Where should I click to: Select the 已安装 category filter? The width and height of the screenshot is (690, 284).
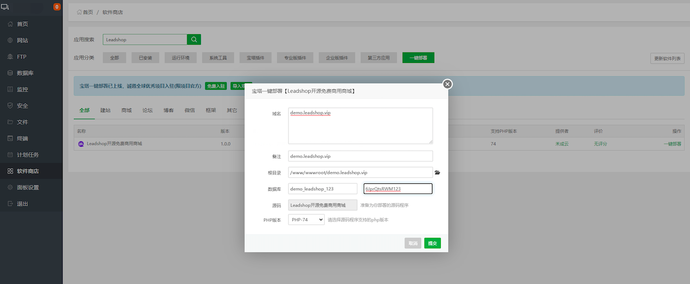145,58
